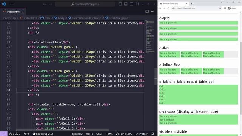
Task: Open the notifications bell in the status bar
Action: [x=153, y=134]
